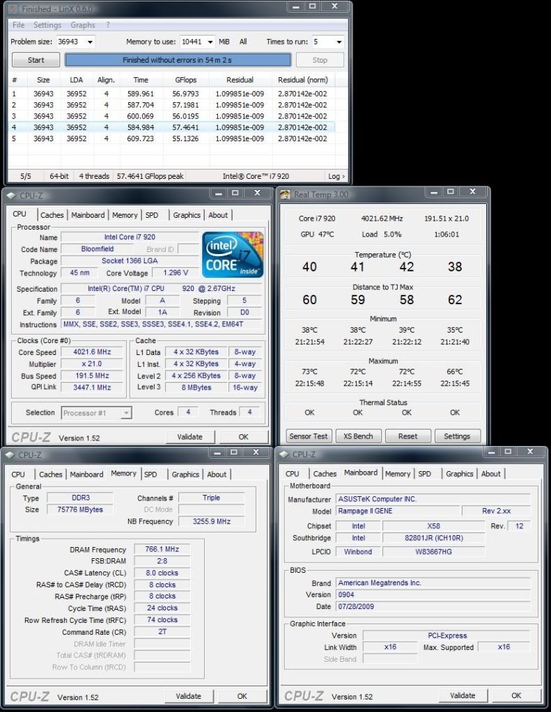The height and width of the screenshot is (712, 551).
Task: Click the GFlops column header
Action: (x=186, y=80)
